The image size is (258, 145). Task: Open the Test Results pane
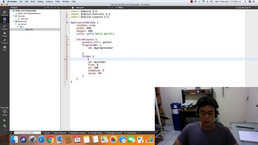tap(130, 133)
